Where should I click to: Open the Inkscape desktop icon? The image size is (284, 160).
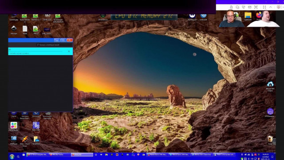point(14,29)
